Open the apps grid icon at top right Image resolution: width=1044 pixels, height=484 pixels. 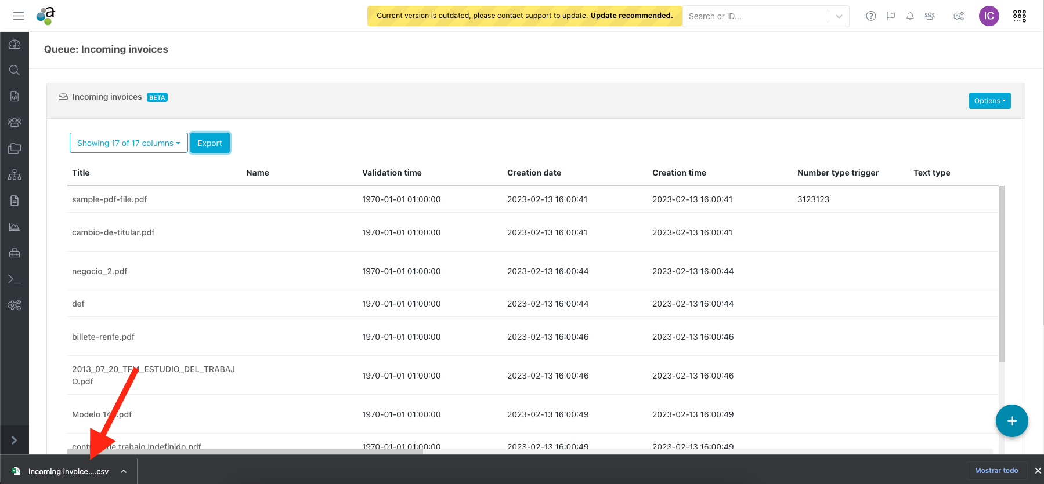click(x=1019, y=16)
